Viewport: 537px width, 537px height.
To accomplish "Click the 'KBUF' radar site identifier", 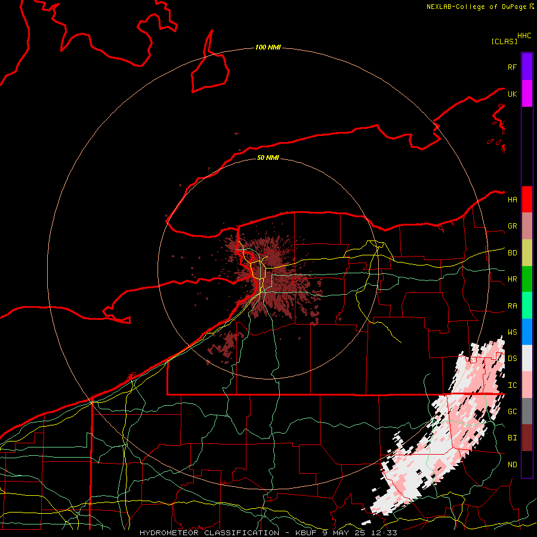I will (x=305, y=533).
